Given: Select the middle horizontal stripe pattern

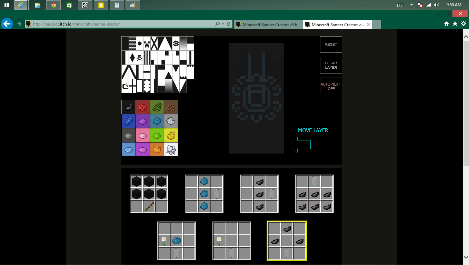Looking at the screenshot, I should tap(147, 72).
